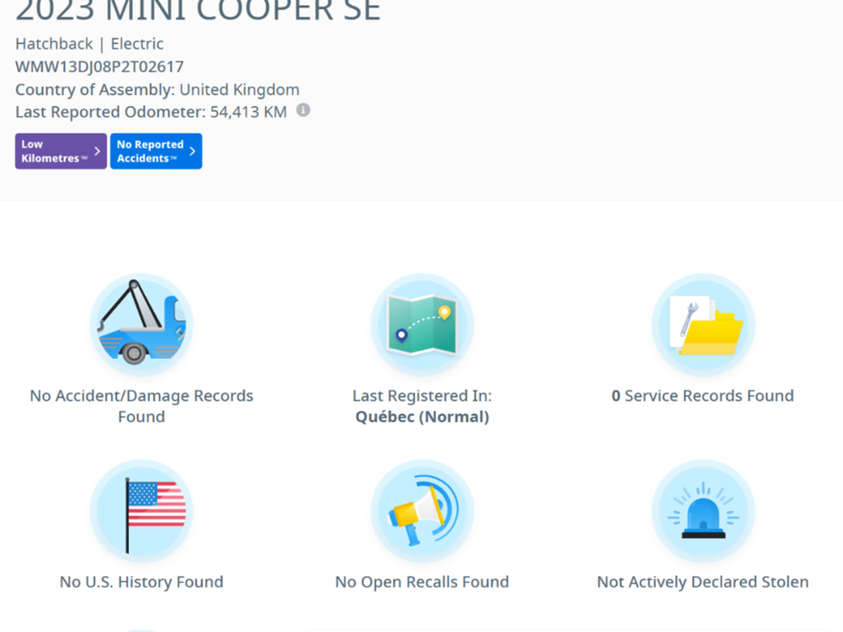Open the service records folder icon
Image resolution: width=843 pixels, height=632 pixels.
(703, 325)
